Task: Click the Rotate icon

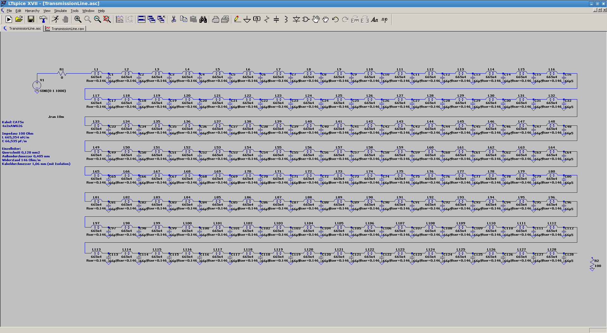Action: [355, 20]
